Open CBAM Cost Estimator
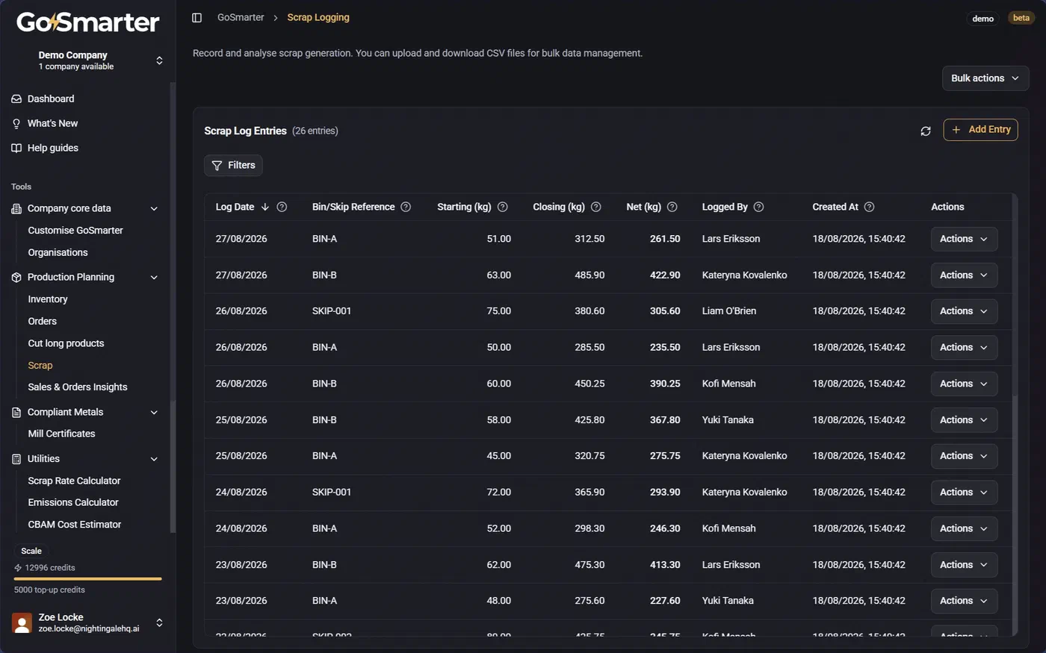Screen dimensions: 1046x653 pyautogui.click(x=75, y=525)
